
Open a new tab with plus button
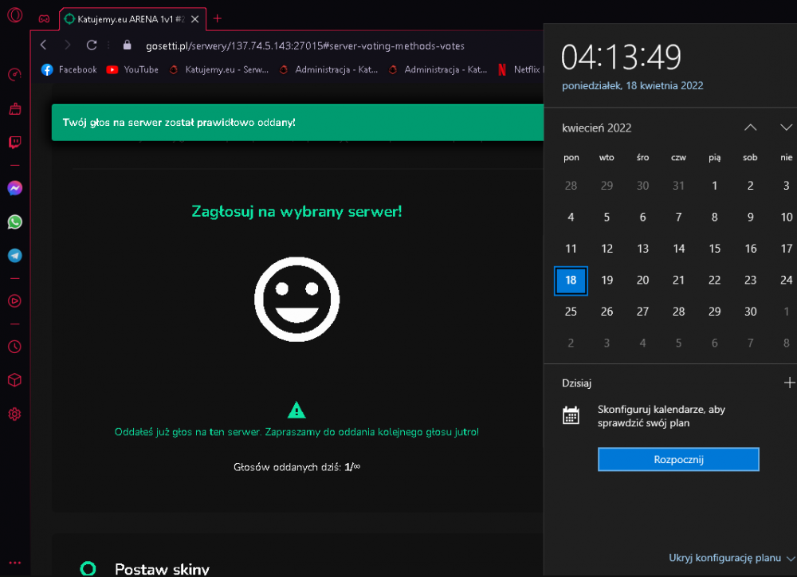217,19
